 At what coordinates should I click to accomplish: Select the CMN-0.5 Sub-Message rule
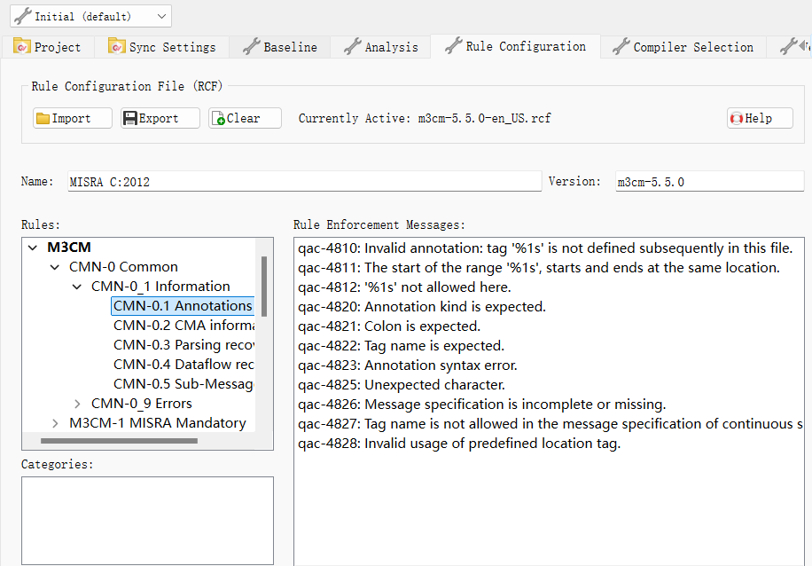pos(183,384)
